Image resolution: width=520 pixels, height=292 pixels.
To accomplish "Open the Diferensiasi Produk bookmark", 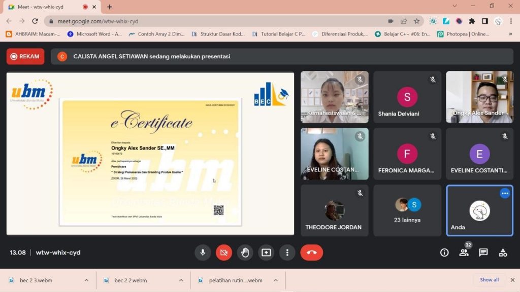I will tap(340, 34).
